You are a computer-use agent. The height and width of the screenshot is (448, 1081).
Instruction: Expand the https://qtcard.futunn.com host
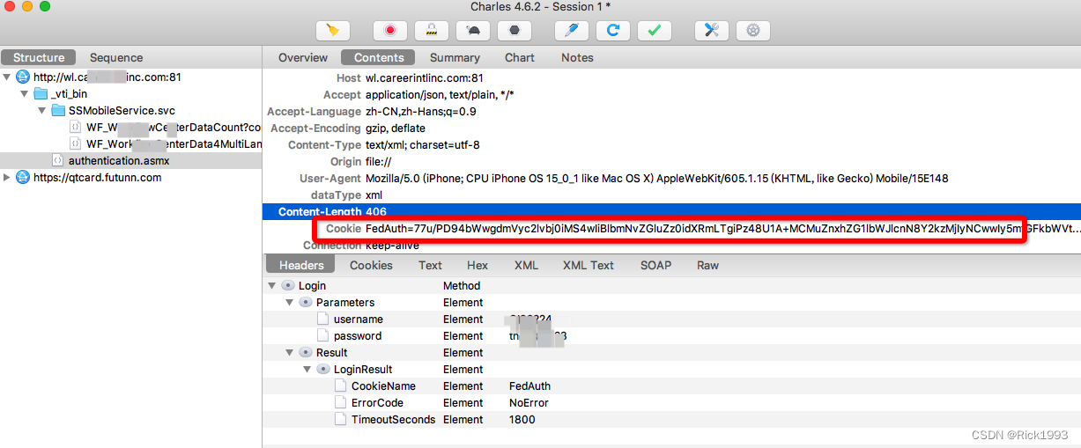point(8,178)
